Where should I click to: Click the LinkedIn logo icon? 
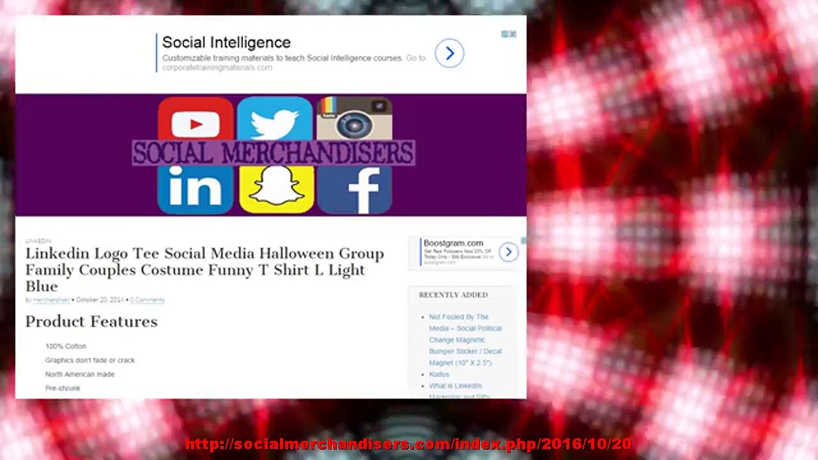click(x=196, y=189)
